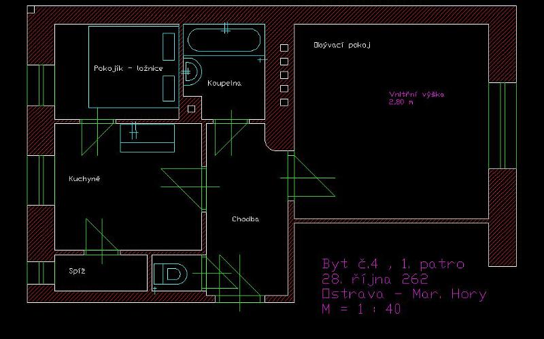Select the lower rectangle in the bedroom
Image resolution: width=544 pixels, height=339 pixels.
click(x=168, y=88)
